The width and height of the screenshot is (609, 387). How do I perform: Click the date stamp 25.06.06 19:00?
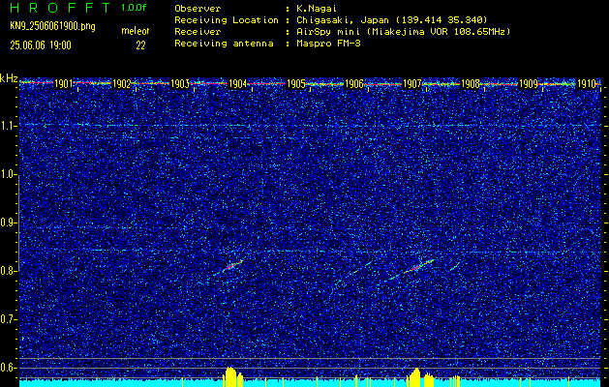click(x=41, y=45)
